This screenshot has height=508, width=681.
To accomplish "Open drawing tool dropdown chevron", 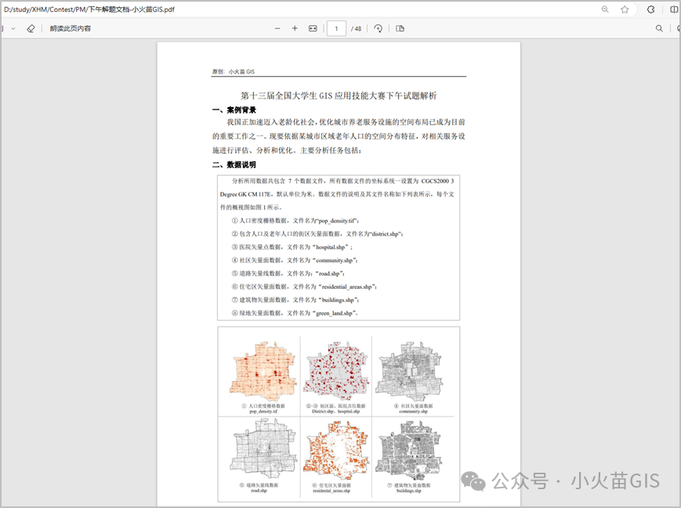I will coord(13,29).
